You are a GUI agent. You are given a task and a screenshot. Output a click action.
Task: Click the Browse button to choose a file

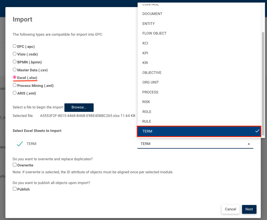pyautogui.click(x=79, y=107)
